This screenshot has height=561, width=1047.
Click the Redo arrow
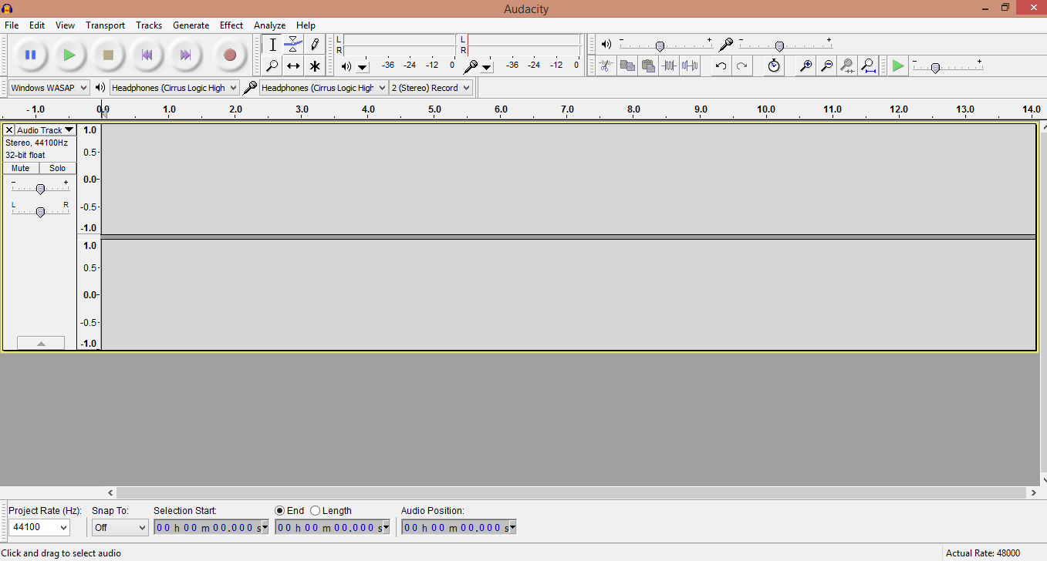point(741,66)
